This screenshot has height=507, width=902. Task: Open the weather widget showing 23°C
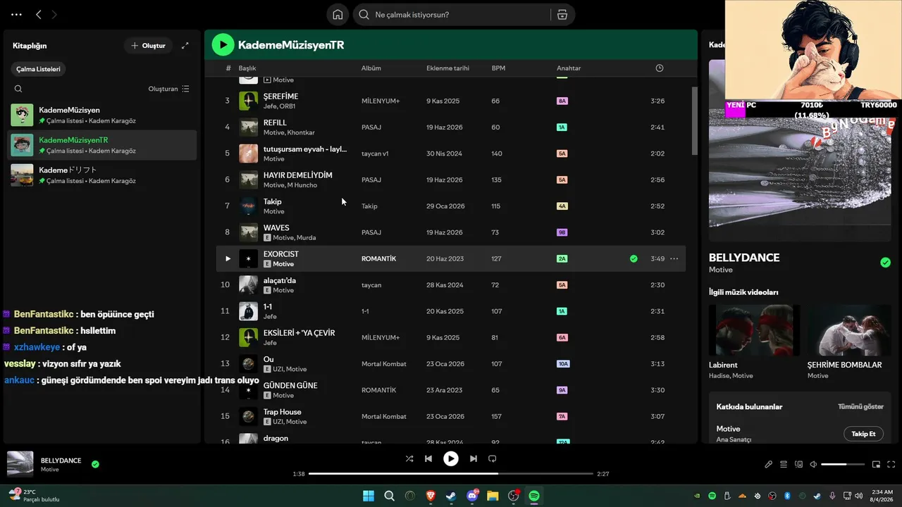point(34,496)
